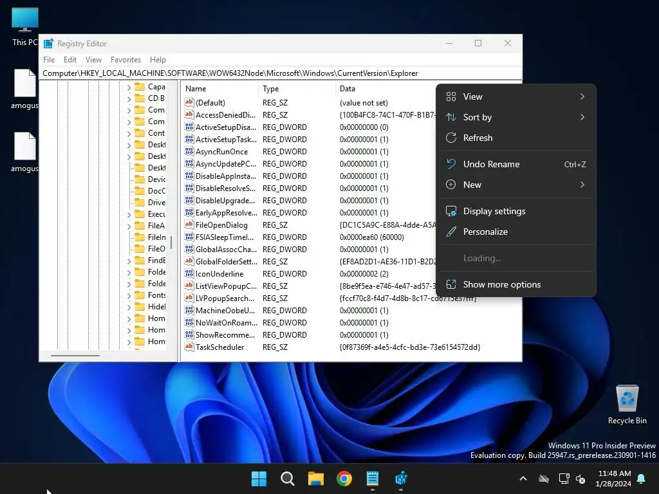Click the Registry Editor title bar icon
Viewport: 659px width, 494px height.
coord(48,43)
